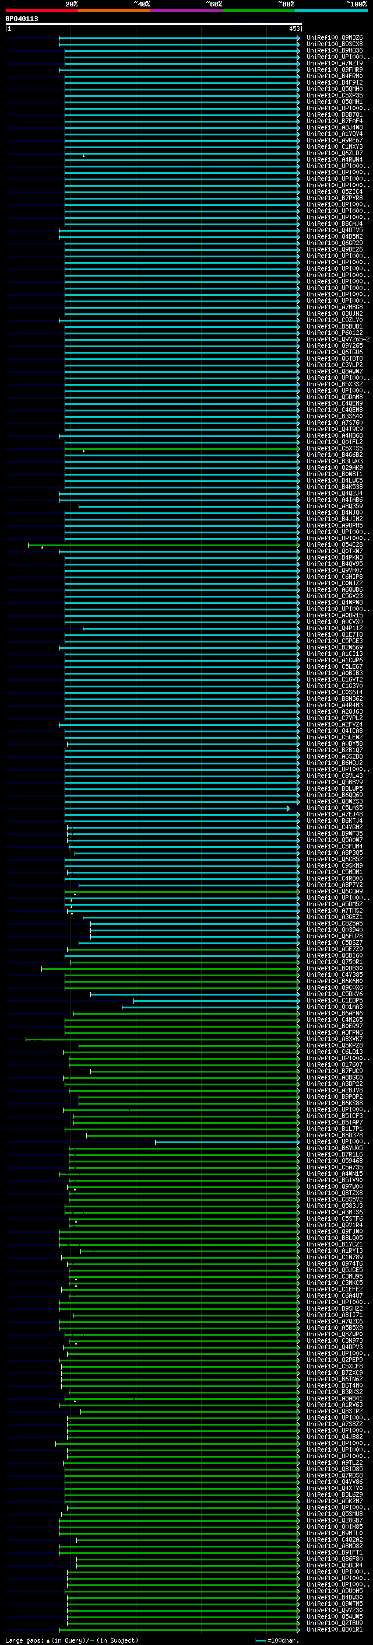
Task: Click UniRef100_B7FAF4 label
Action: [x=334, y=121]
